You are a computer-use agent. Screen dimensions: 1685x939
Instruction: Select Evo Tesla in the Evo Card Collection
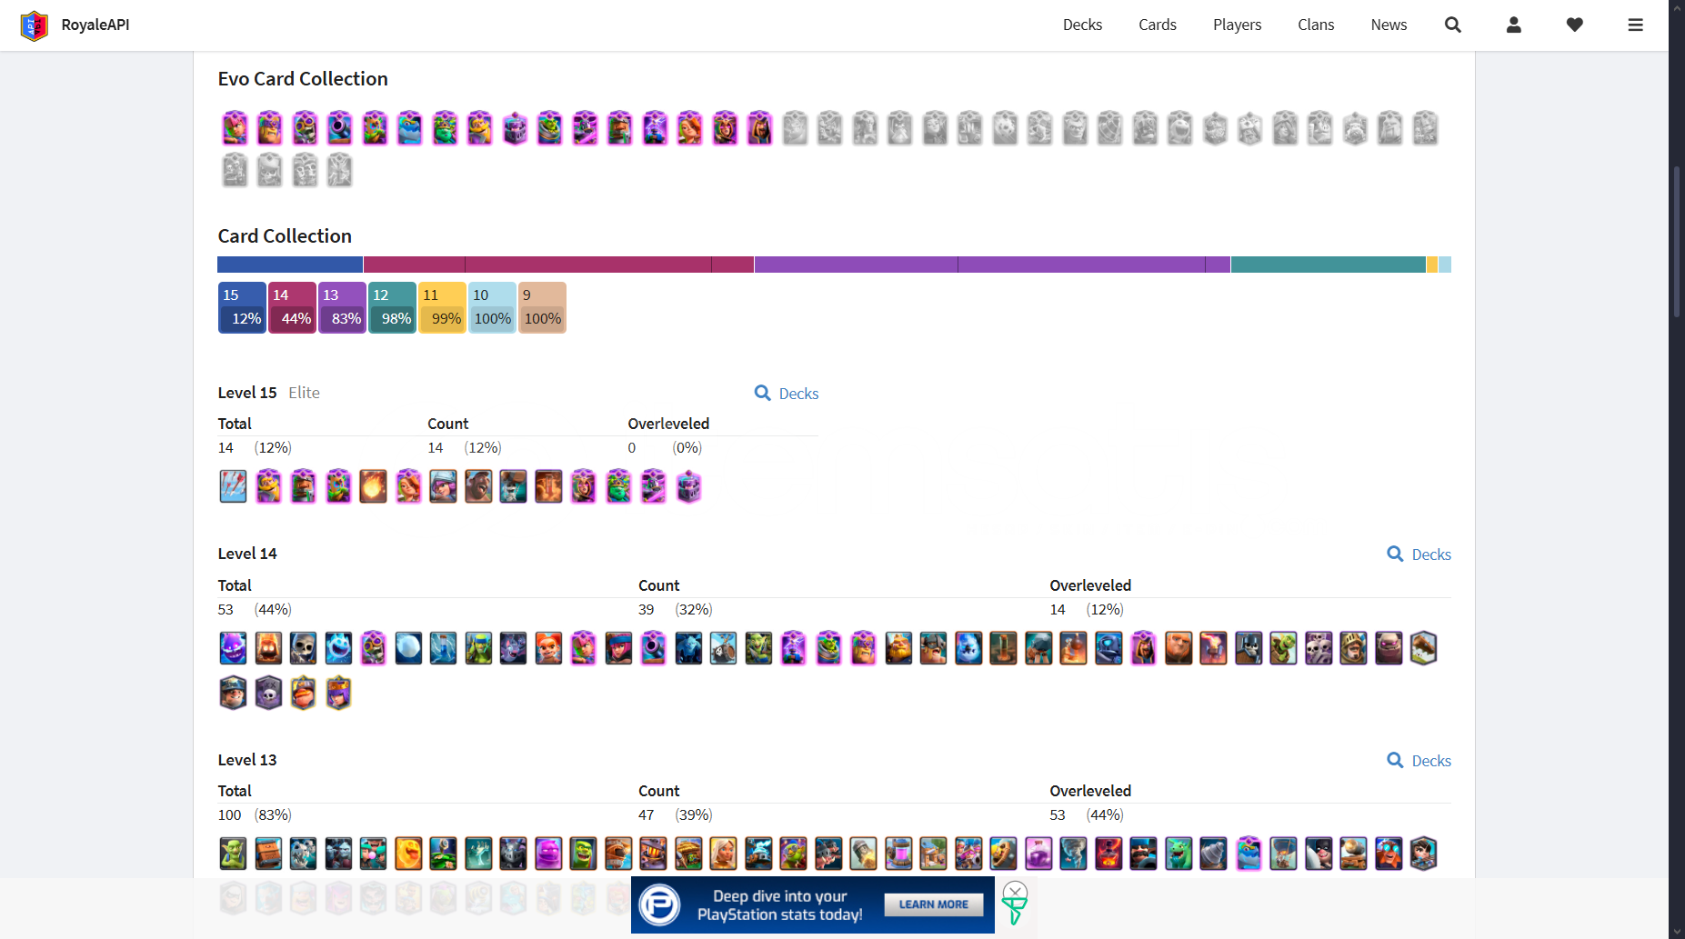point(655,128)
